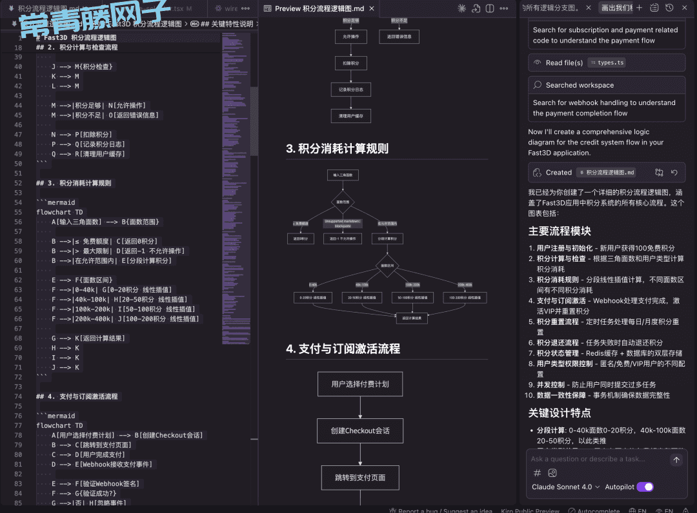
Task: Click the Autocomplete status icon
Action: [572, 510]
